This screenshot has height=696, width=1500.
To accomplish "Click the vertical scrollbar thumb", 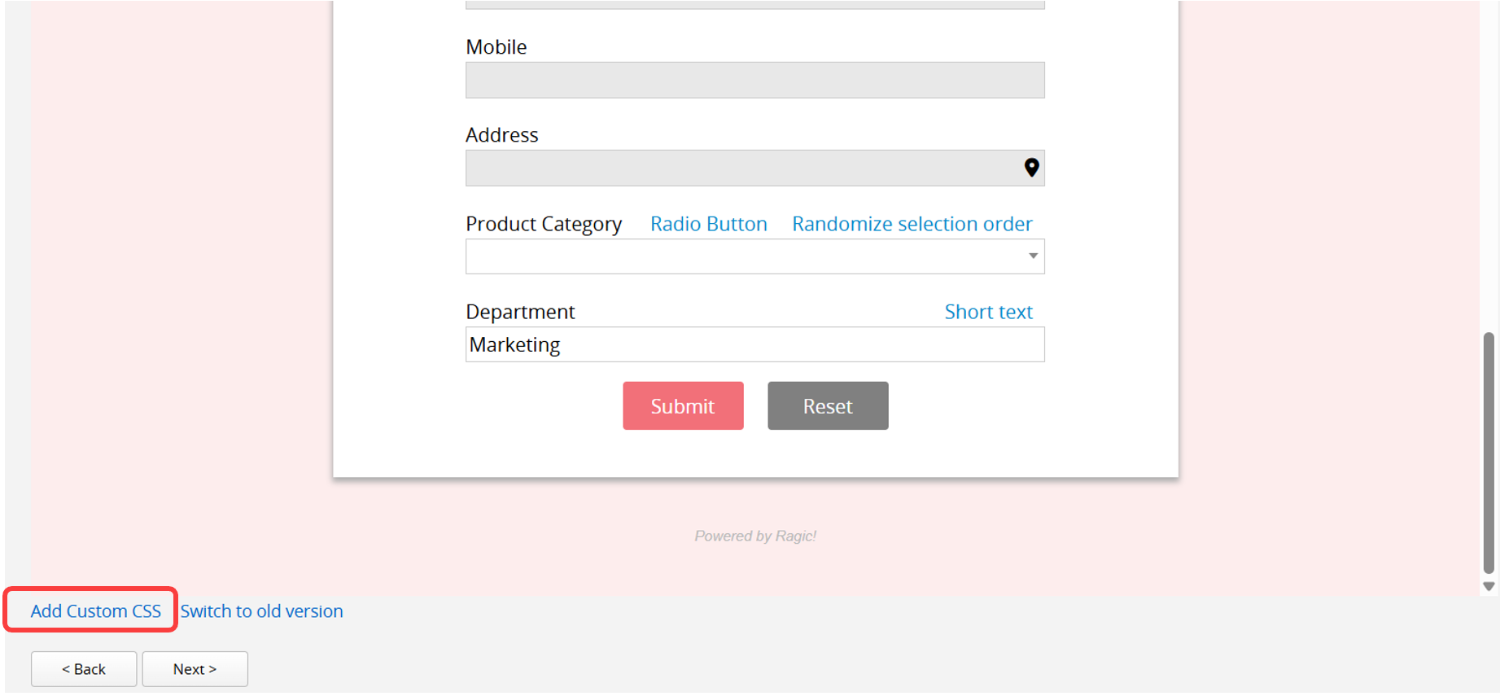I will 1489,453.
